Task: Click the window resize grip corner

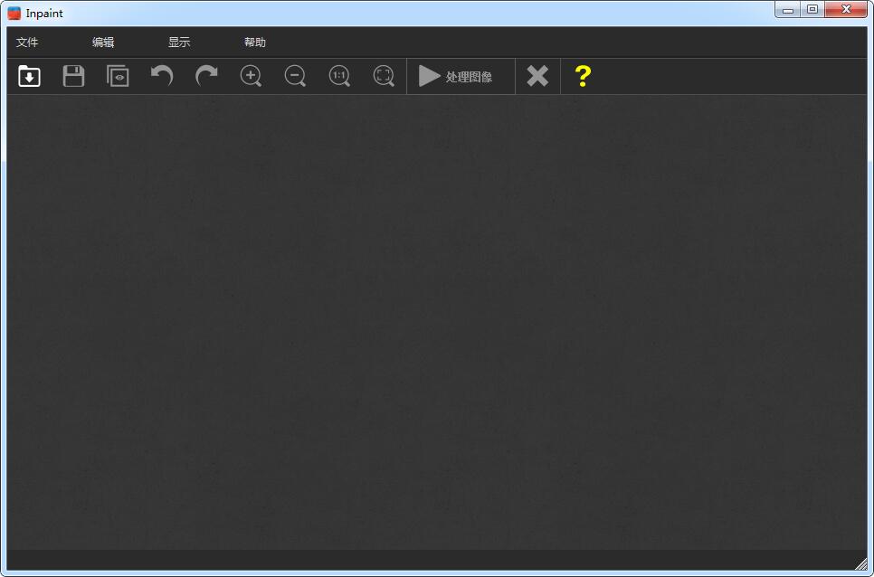Action: coord(860,563)
